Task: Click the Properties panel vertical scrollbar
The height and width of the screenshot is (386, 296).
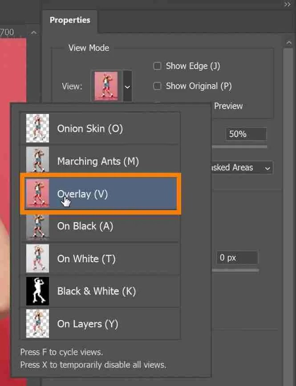Action: pos(288,217)
